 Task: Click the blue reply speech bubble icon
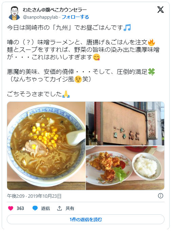(35, 208)
